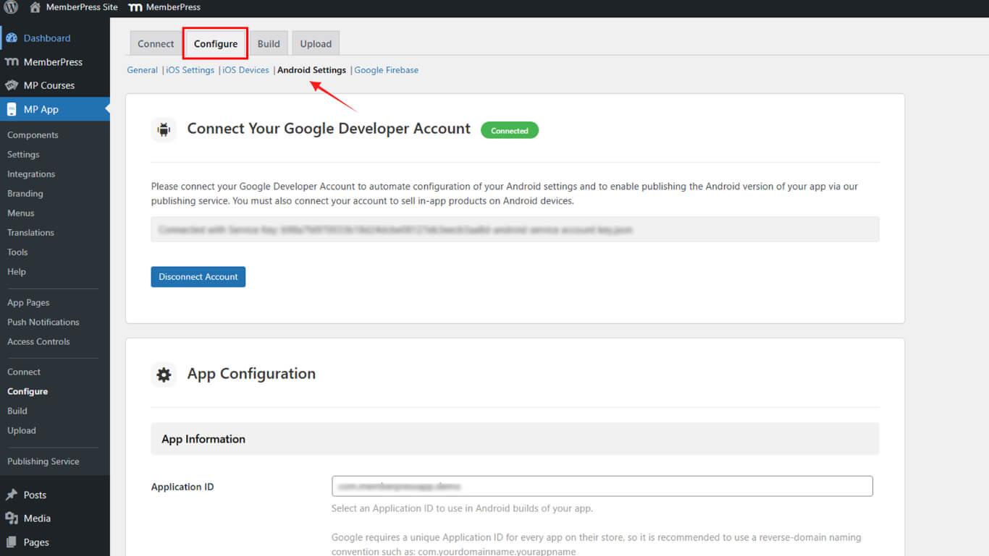Switch to the Connect tab
The height and width of the screenshot is (556, 989).
(156, 44)
